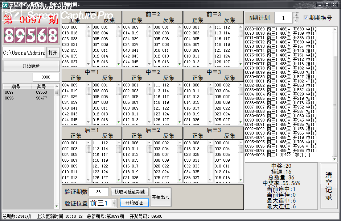
Task: Click the 89568 lottery number display
Action: point(31,35)
